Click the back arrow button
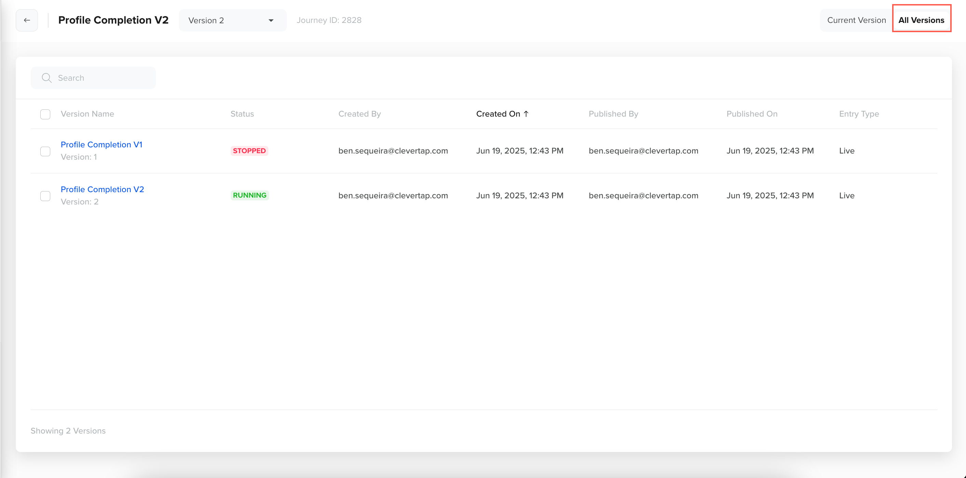 click(27, 20)
